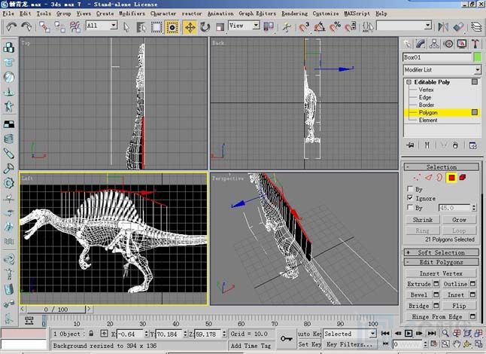Uncheck the Ignore checkbox
This screenshot has width=486, height=354.
click(410, 197)
